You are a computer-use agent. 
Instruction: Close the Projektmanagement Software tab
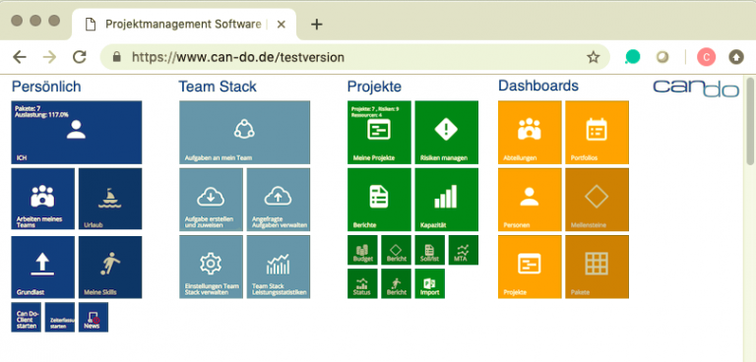(282, 25)
